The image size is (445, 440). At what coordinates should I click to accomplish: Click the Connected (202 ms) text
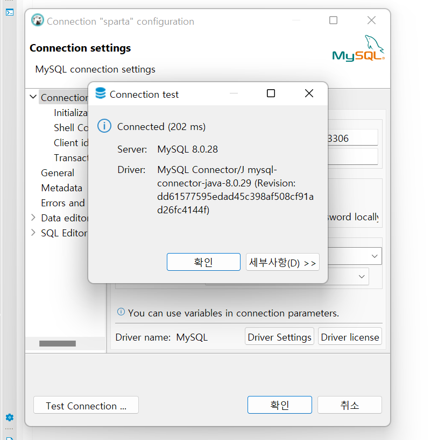click(x=161, y=127)
